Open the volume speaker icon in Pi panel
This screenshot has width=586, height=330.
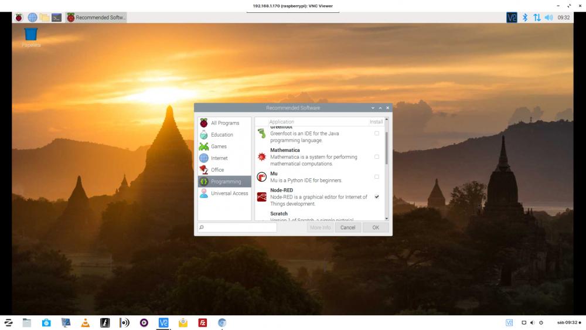[x=548, y=17]
